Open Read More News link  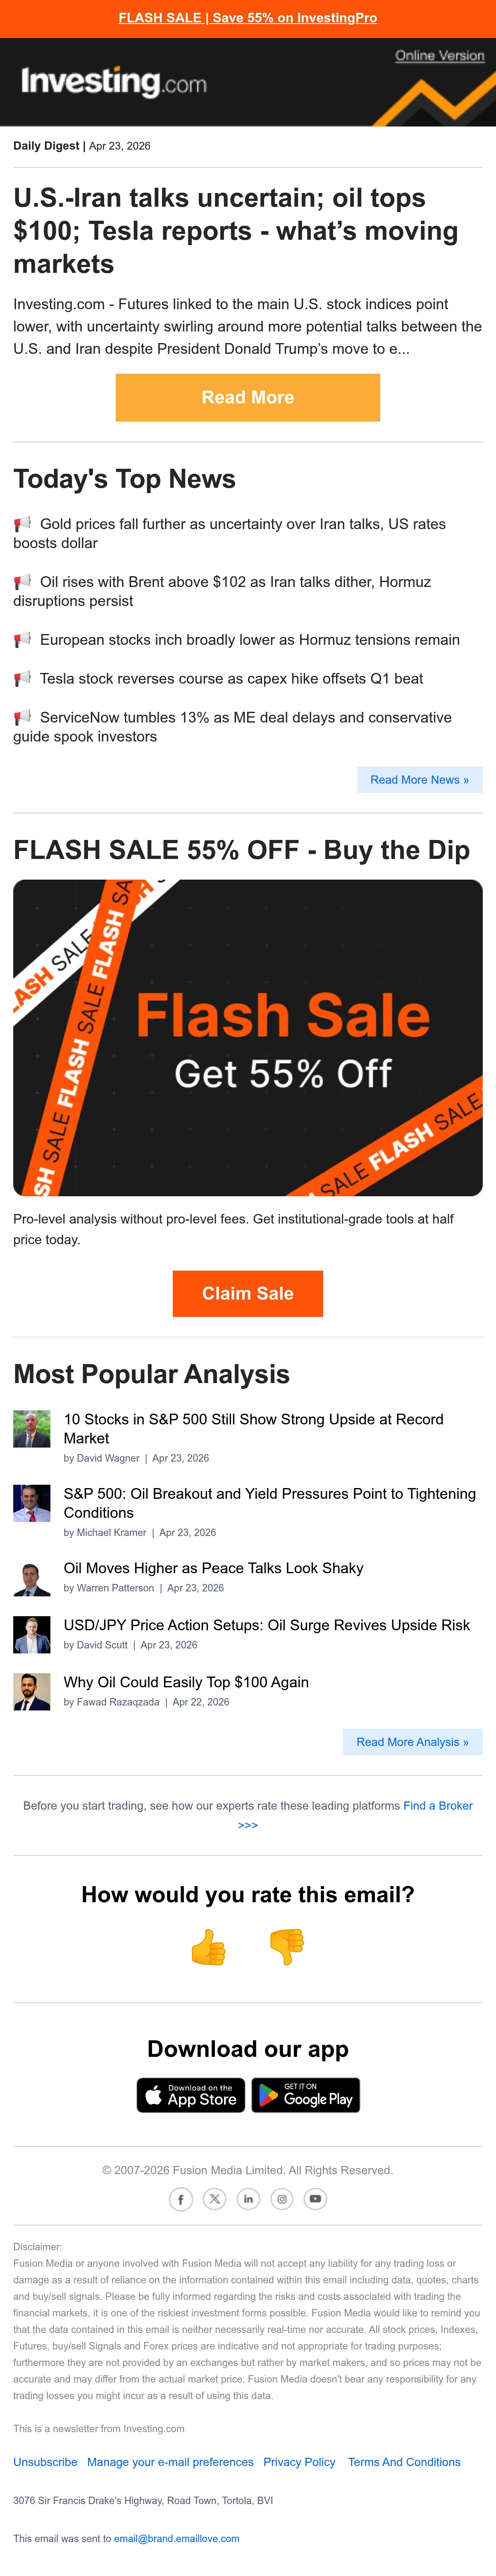(420, 780)
